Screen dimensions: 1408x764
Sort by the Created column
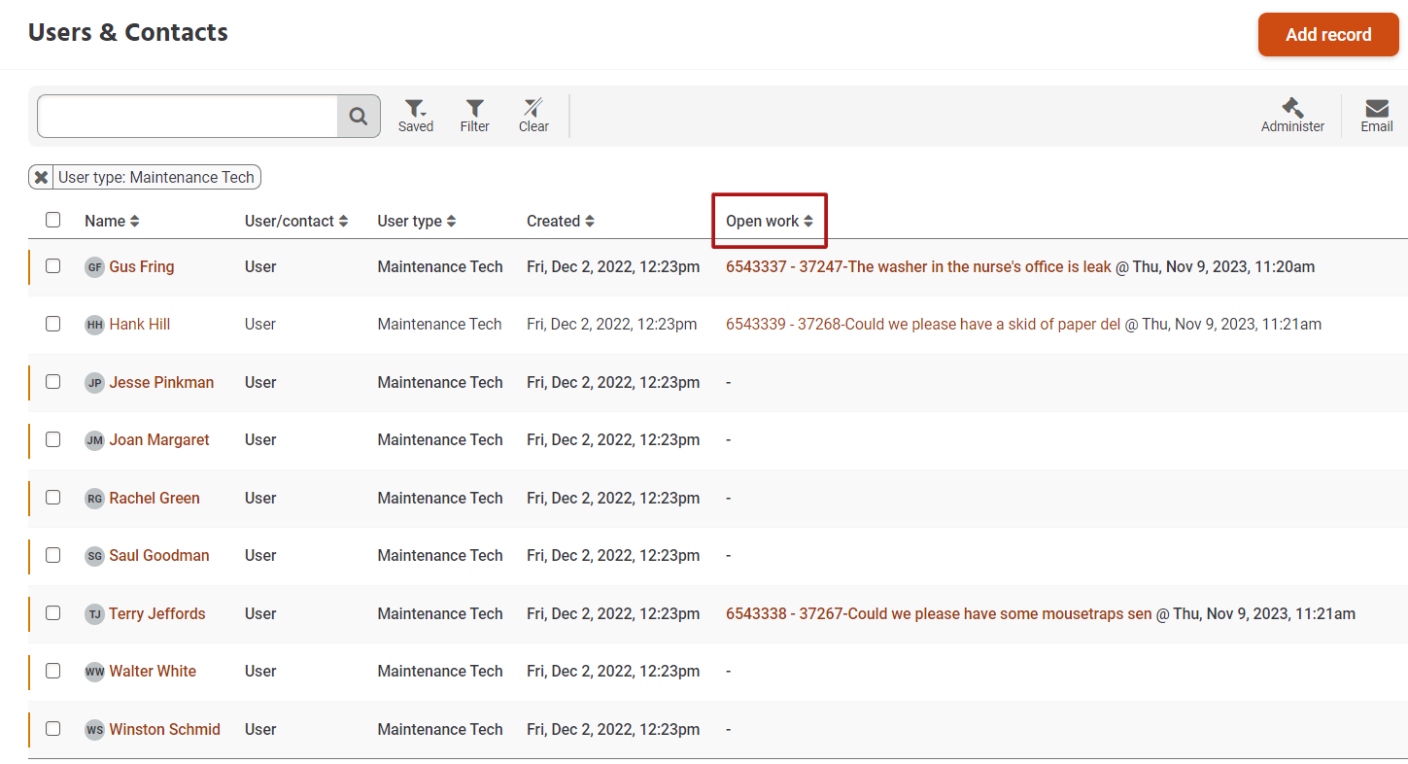point(561,222)
